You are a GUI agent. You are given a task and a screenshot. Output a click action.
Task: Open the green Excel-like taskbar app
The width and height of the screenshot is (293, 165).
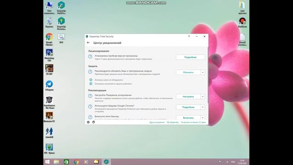pyautogui.click(x=66, y=162)
